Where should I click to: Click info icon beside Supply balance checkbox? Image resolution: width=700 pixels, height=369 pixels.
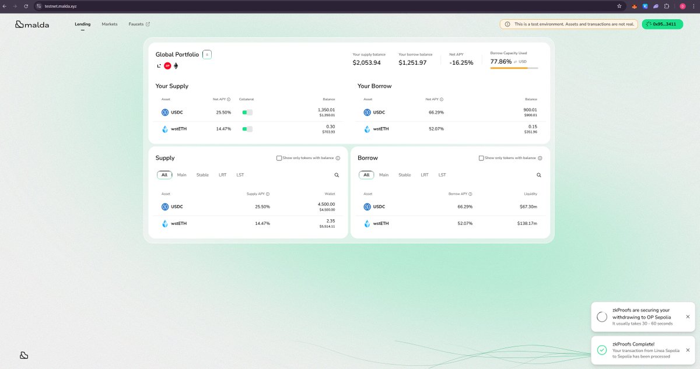(x=338, y=158)
